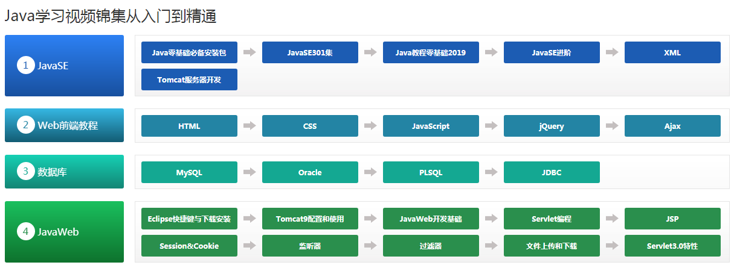Open the JavaSE category block
Screen dimensions: 734x271
[x=64, y=66]
